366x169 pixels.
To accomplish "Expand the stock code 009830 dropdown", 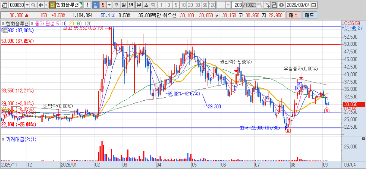I will [27, 5].
